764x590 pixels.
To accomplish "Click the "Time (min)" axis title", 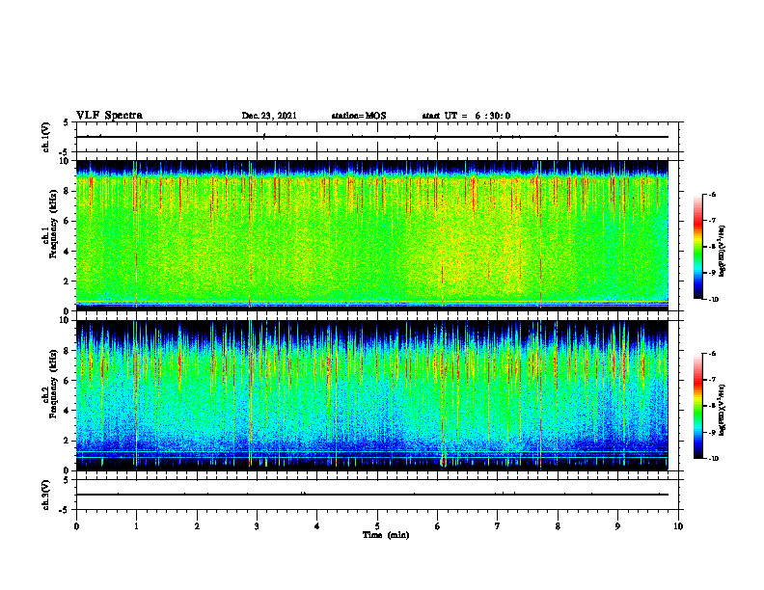I will tap(386, 535).
